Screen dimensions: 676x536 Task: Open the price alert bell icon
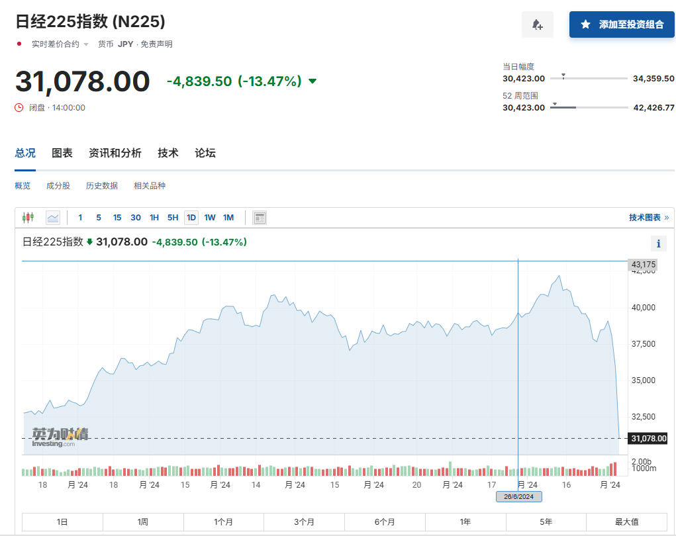tap(537, 24)
